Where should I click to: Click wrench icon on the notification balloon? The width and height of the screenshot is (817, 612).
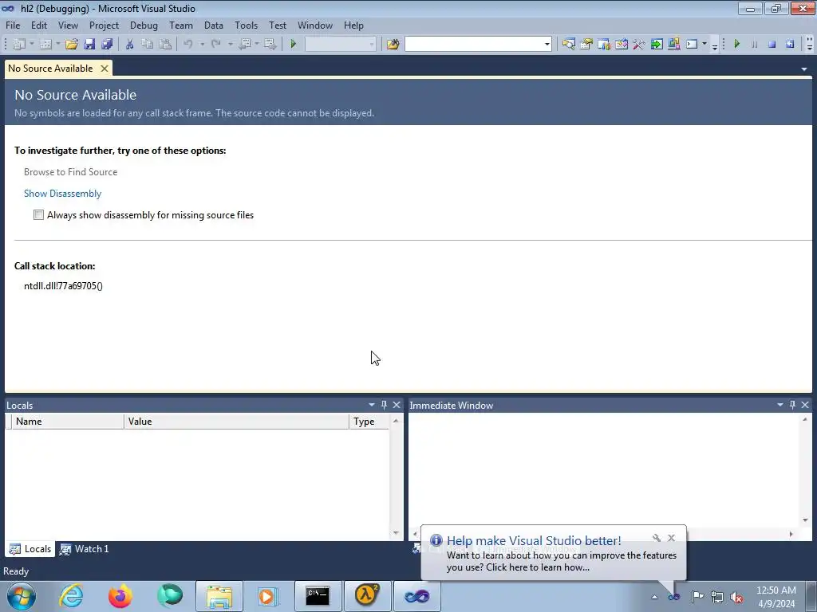point(657,538)
